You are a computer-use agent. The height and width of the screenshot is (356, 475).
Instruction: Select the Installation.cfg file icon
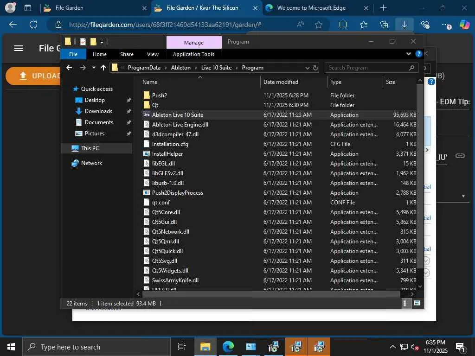(147, 144)
